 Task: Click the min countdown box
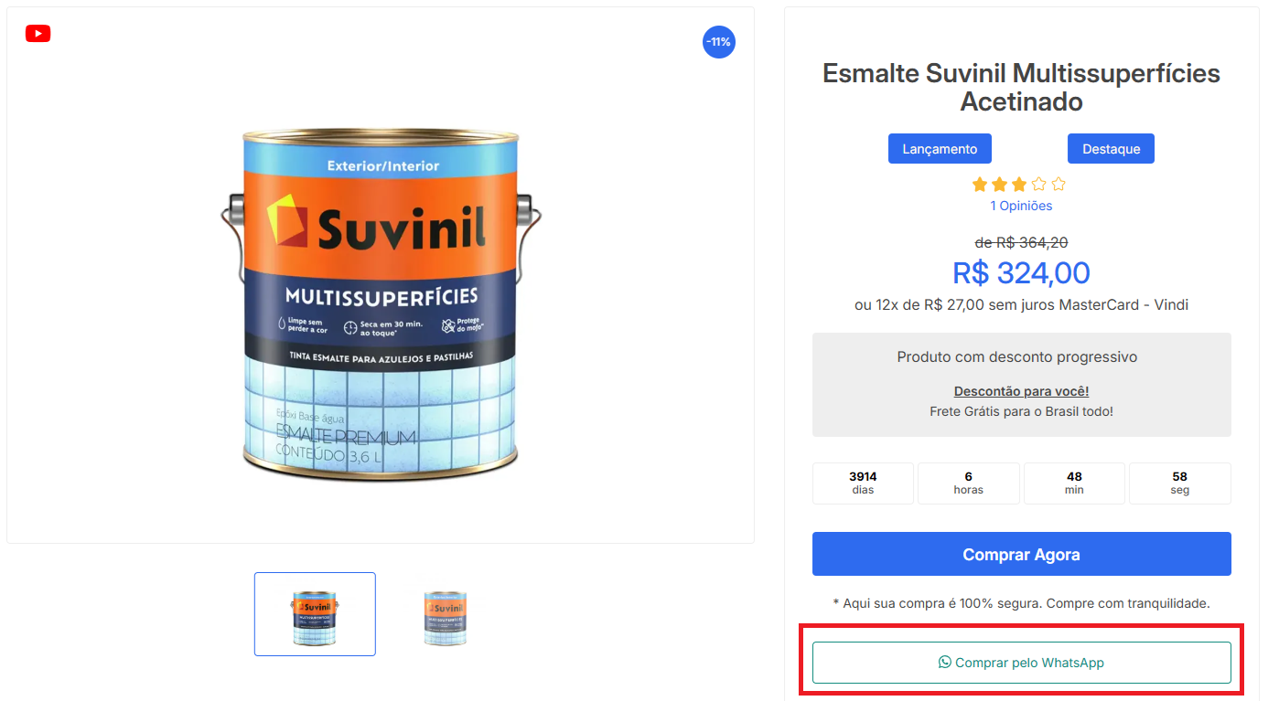tap(1074, 483)
